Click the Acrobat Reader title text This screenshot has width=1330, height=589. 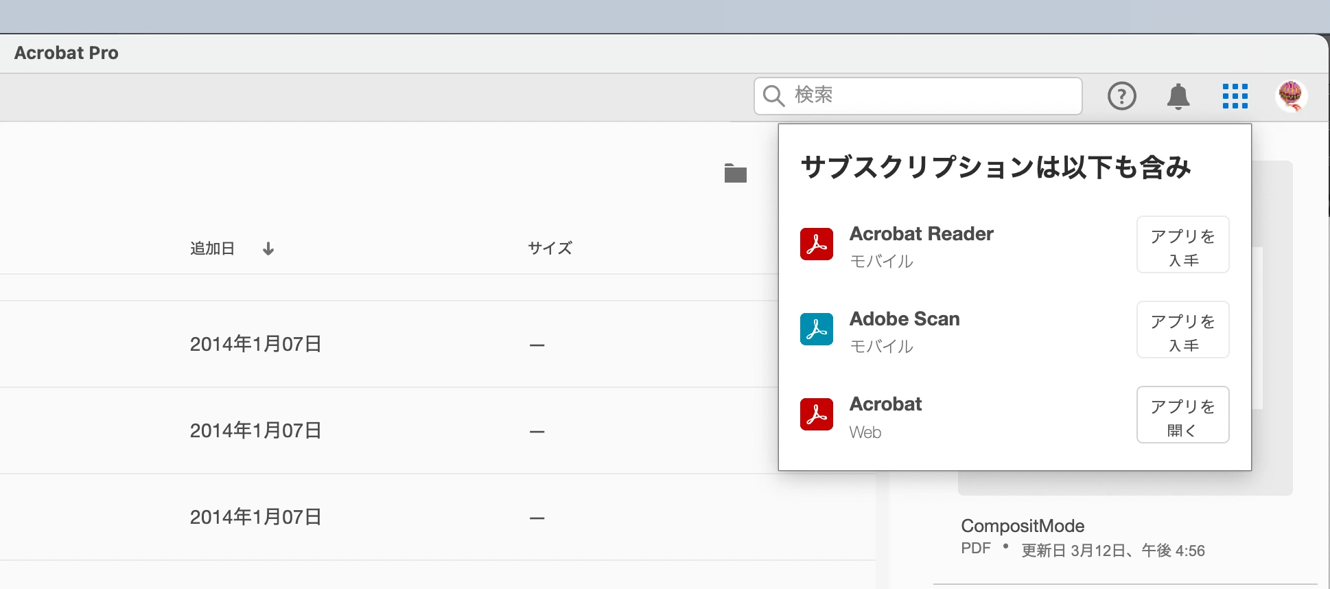[x=922, y=234]
